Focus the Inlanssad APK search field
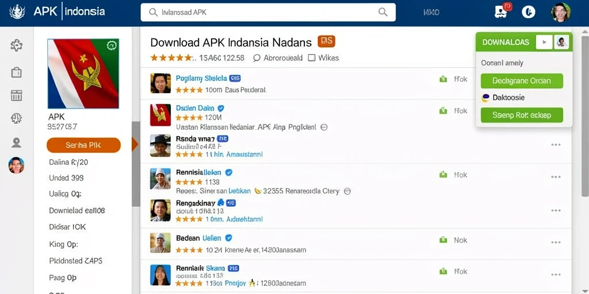The height and width of the screenshot is (294, 589). (268, 12)
